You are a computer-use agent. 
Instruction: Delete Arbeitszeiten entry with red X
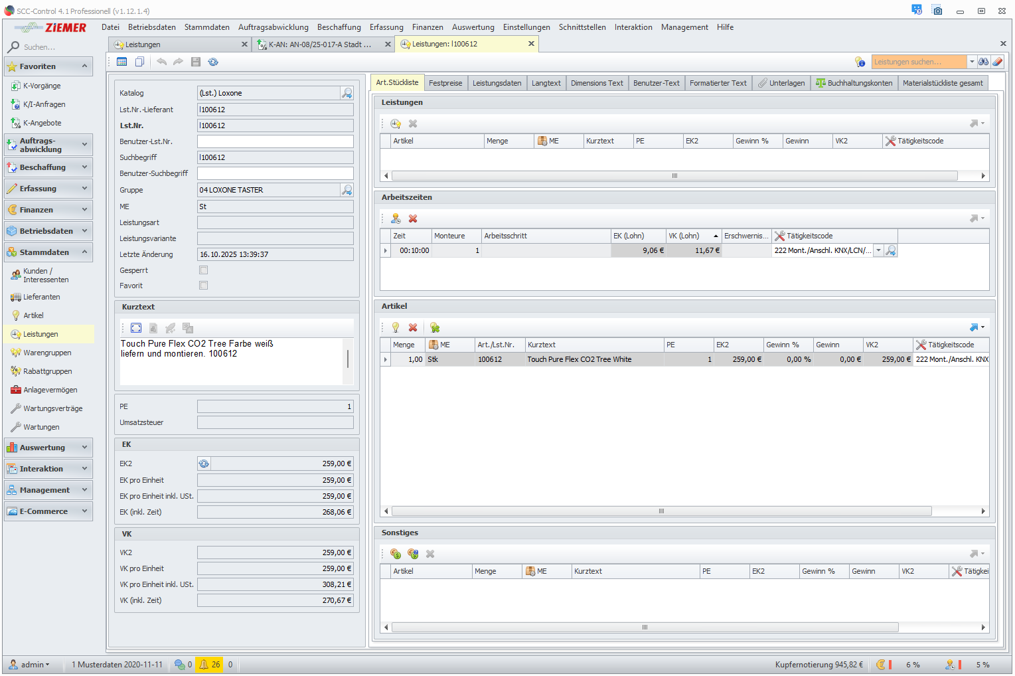click(413, 218)
